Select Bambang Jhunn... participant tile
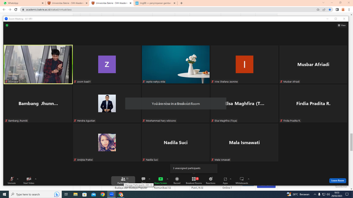Screen dimensions: 353x198 (38, 103)
